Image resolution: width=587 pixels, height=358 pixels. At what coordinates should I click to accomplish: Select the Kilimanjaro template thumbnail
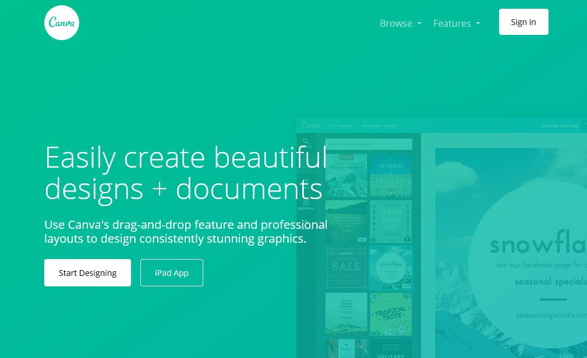[346, 175]
